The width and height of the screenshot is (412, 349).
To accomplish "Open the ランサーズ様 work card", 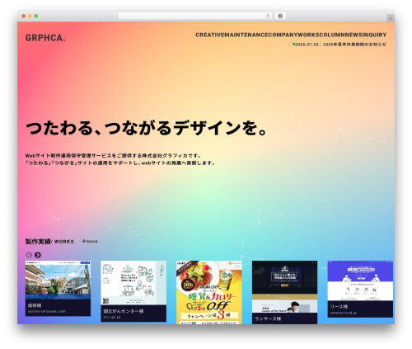I will (284, 292).
